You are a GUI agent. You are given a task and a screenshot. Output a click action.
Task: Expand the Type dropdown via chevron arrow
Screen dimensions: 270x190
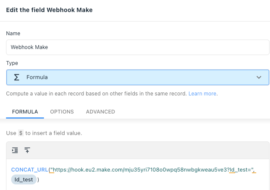[259, 77]
